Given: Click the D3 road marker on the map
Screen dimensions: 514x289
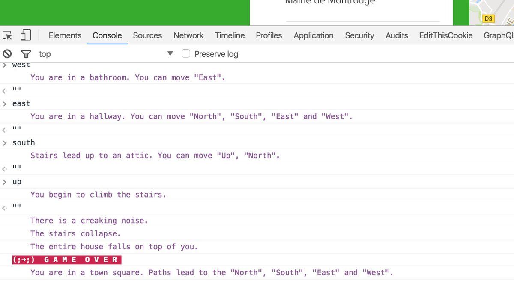Looking at the screenshot, I should pos(488,18).
